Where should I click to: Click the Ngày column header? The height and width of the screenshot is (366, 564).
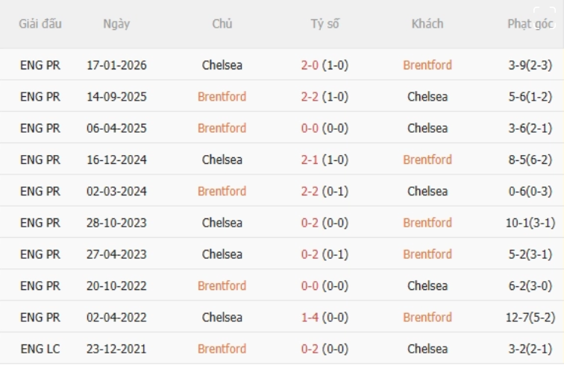tap(116, 24)
